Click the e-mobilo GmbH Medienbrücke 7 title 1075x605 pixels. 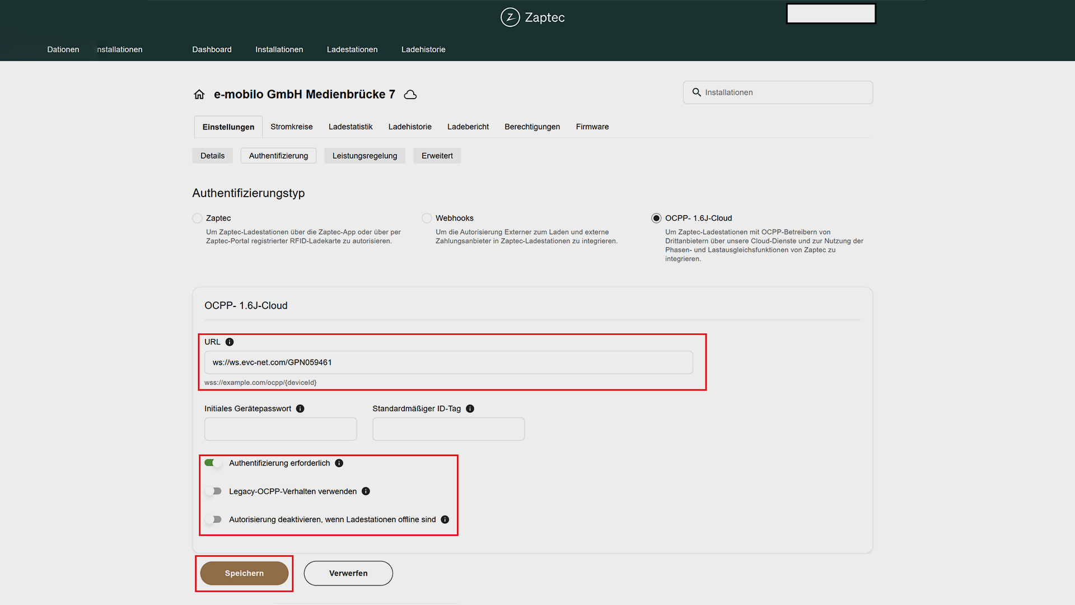(x=305, y=94)
